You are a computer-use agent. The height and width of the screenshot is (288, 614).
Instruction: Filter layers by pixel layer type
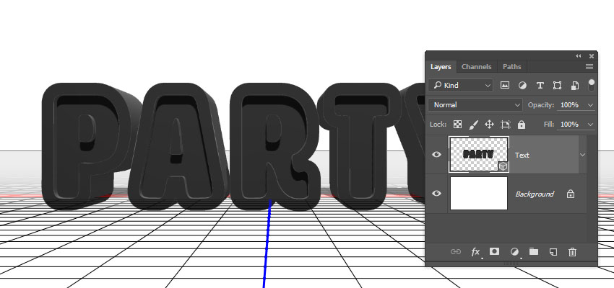coord(505,85)
